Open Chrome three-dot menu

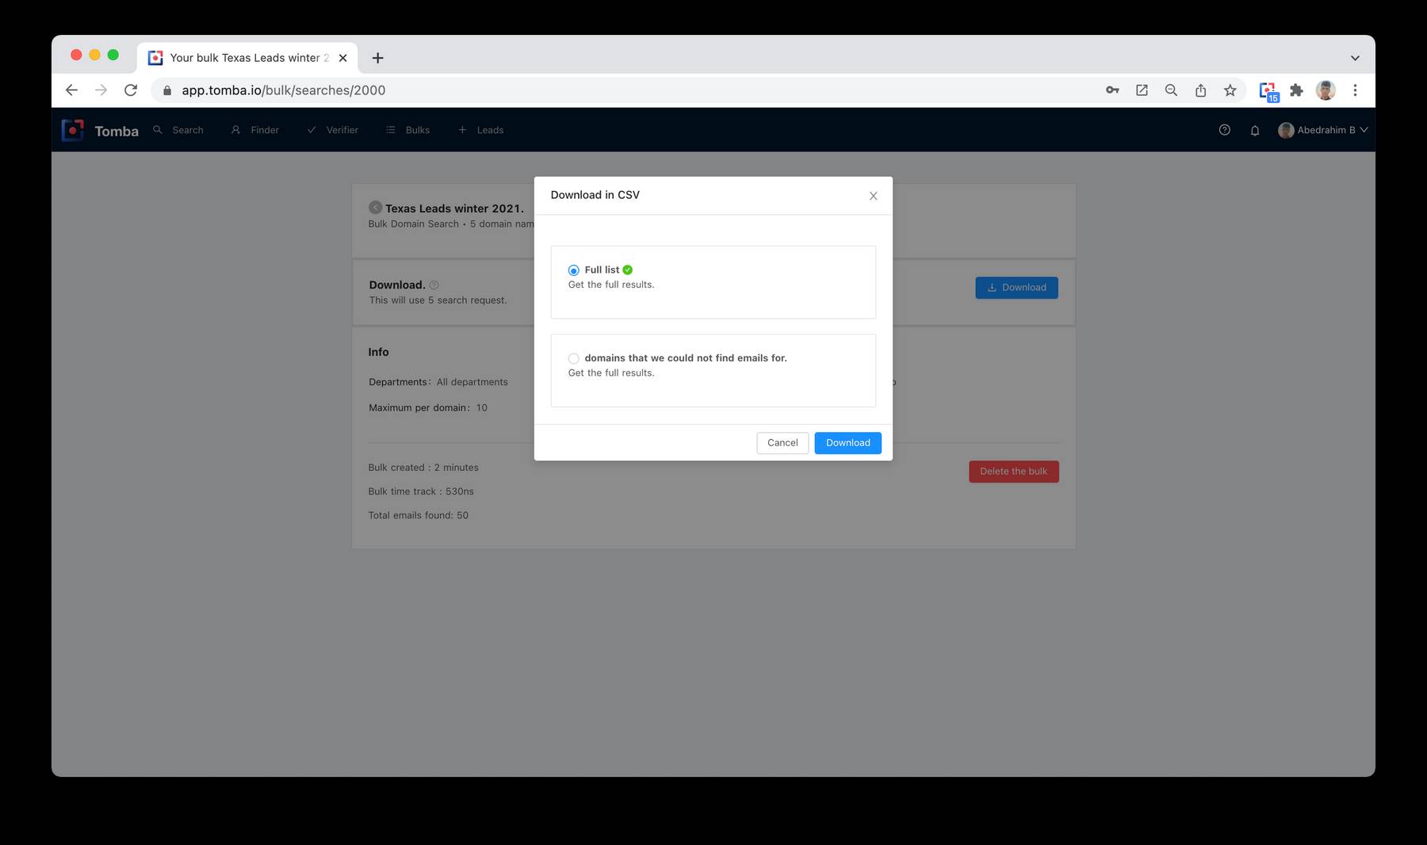[1355, 90]
